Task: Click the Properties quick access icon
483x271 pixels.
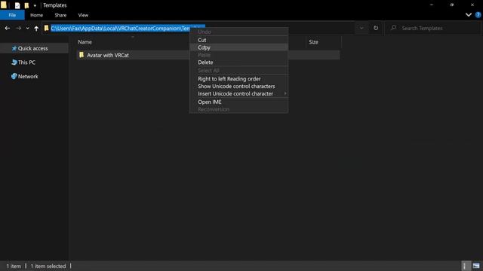Action: coord(17,5)
